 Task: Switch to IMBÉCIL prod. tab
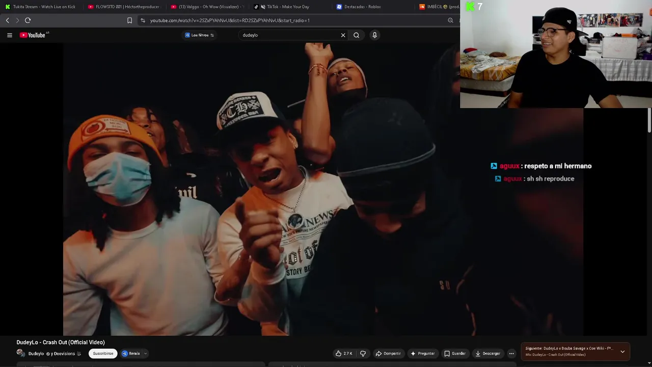(438, 7)
